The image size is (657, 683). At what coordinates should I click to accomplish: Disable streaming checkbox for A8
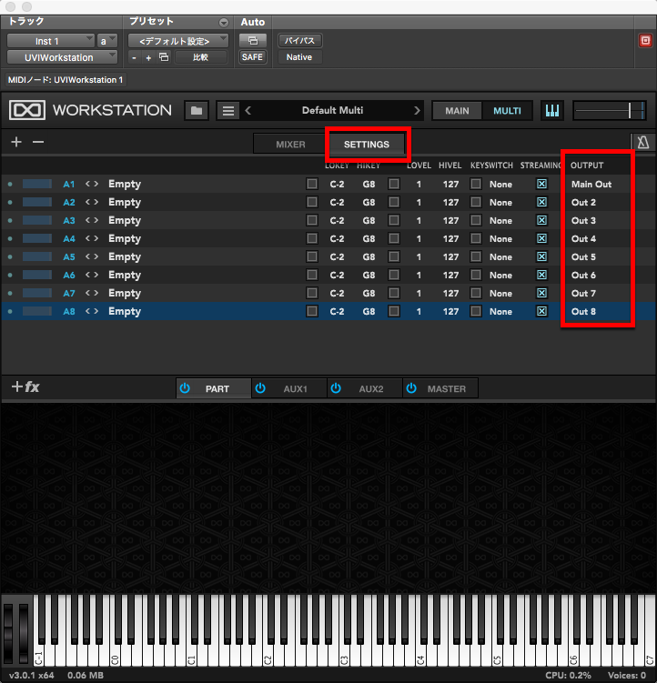pyautogui.click(x=541, y=311)
